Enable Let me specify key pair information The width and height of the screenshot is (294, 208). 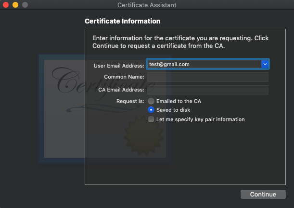[x=152, y=119]
